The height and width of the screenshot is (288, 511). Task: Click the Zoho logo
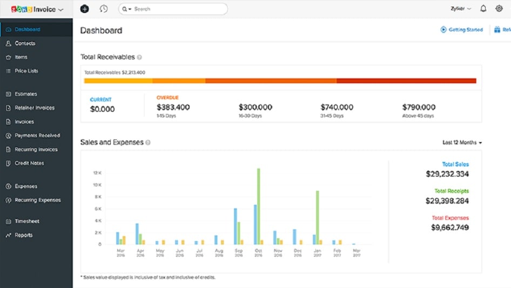click(22, 9)
